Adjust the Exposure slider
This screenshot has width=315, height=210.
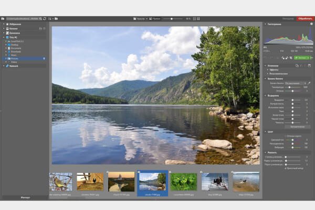point(293,100)
